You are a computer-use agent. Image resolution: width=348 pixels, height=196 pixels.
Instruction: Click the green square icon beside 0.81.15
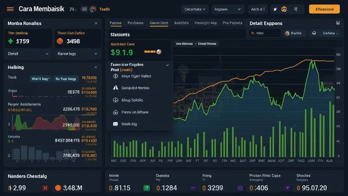click(147, 188)
